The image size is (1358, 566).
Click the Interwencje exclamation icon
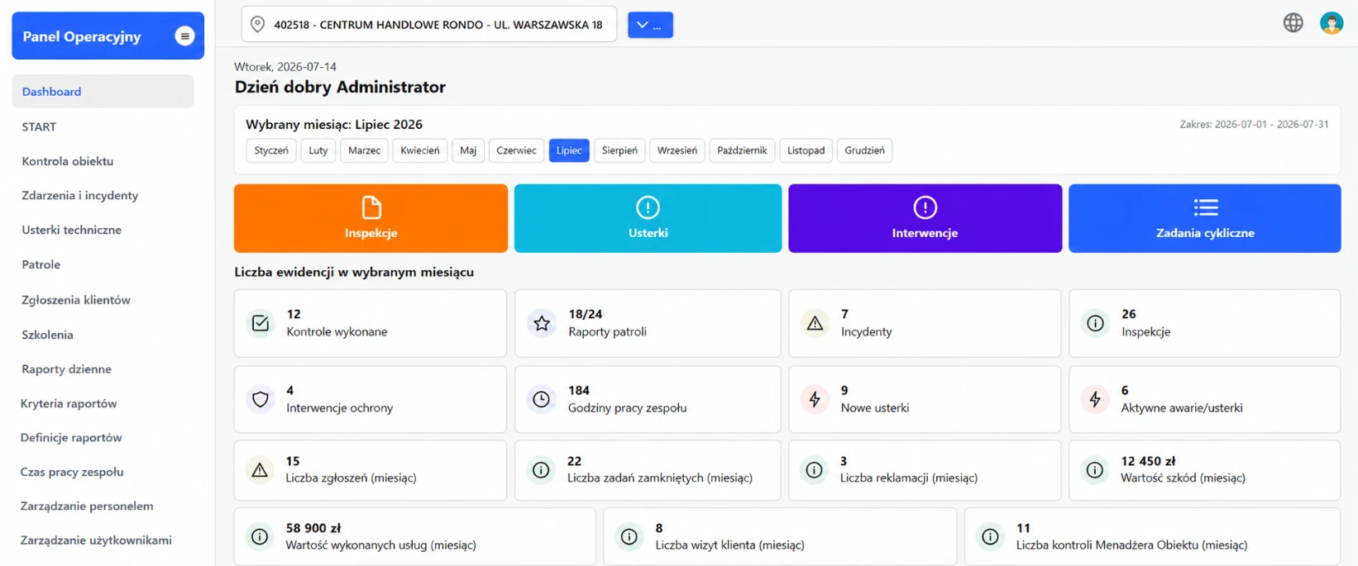(925, 207)
